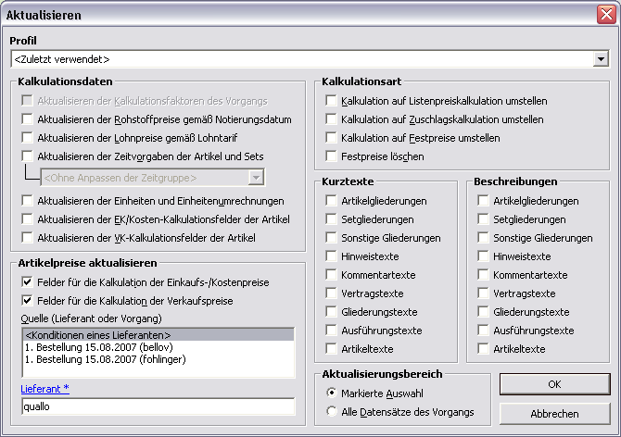
Task: Enable Aktualisieren der Rohstoffpreise gemäß Notierungsdatum
Action: point(27,119)
